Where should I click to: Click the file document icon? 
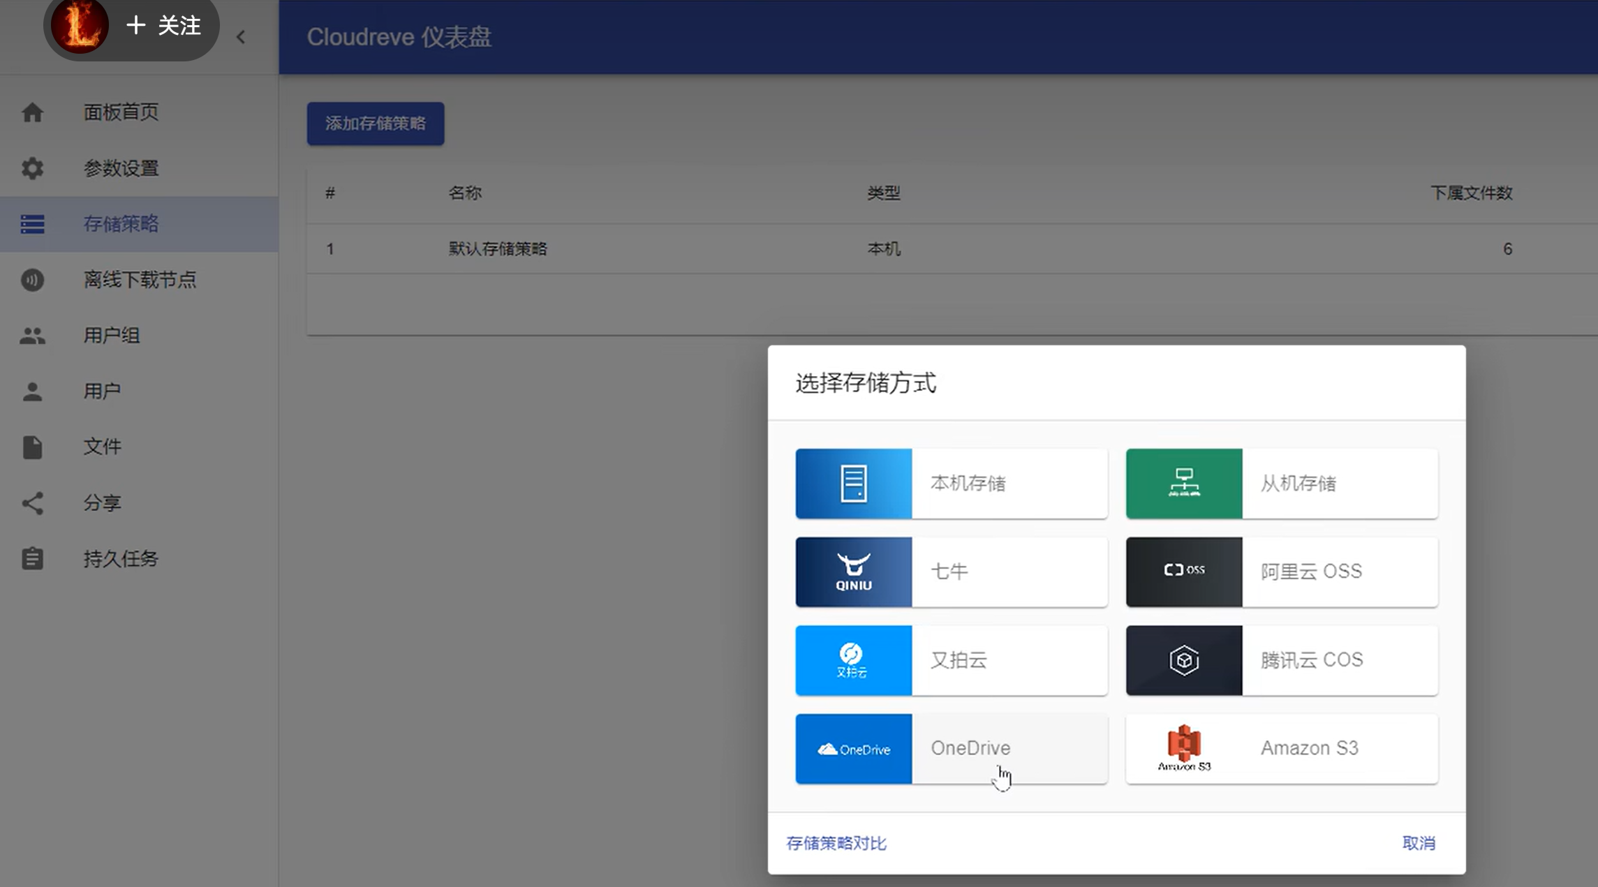[32, 447]
